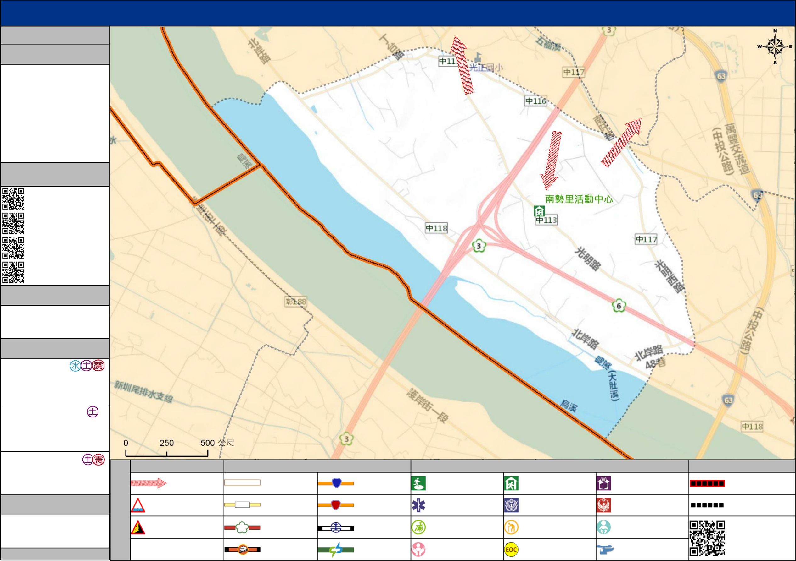Screen dimensions: 796x561
Task: Click the red evacuation arrow legend symbol
Action: pyautogui.click(x=149, y=483)
